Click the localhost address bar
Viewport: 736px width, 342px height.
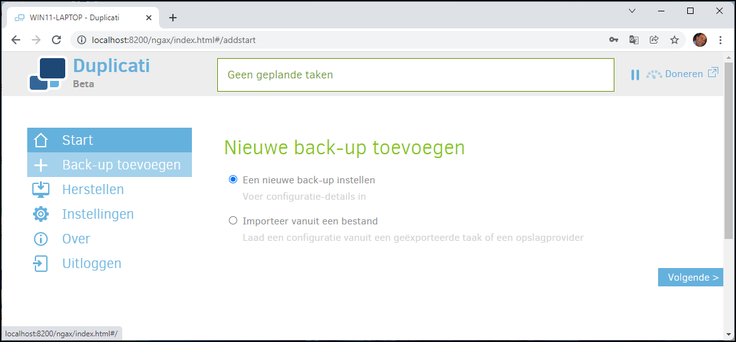(338, 40)
